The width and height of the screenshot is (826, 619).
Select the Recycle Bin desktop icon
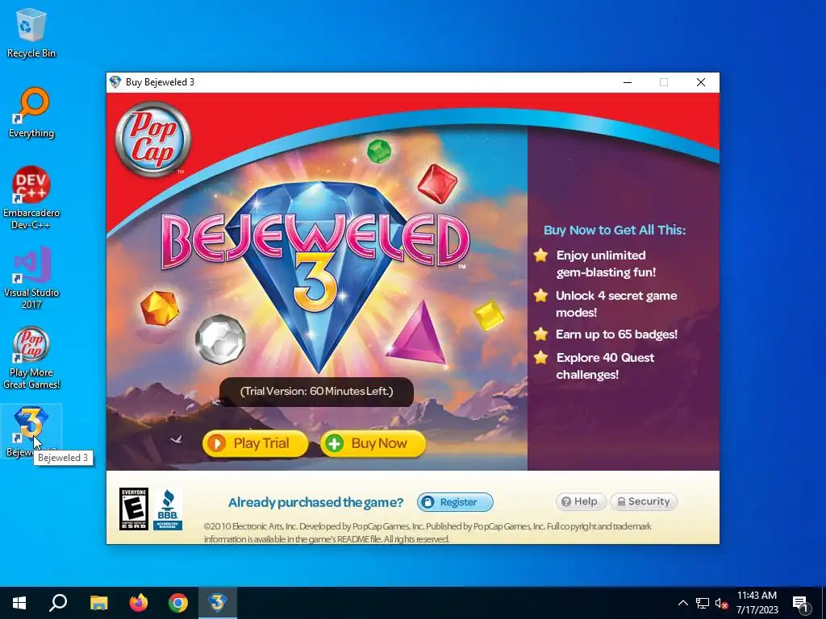tap(31, 32)
